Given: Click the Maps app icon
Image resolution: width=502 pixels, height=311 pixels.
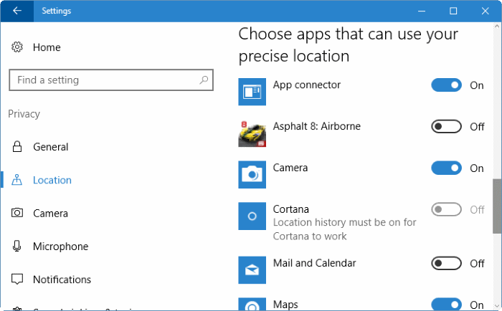Looking at the screenshot, I should pos(252,304).
